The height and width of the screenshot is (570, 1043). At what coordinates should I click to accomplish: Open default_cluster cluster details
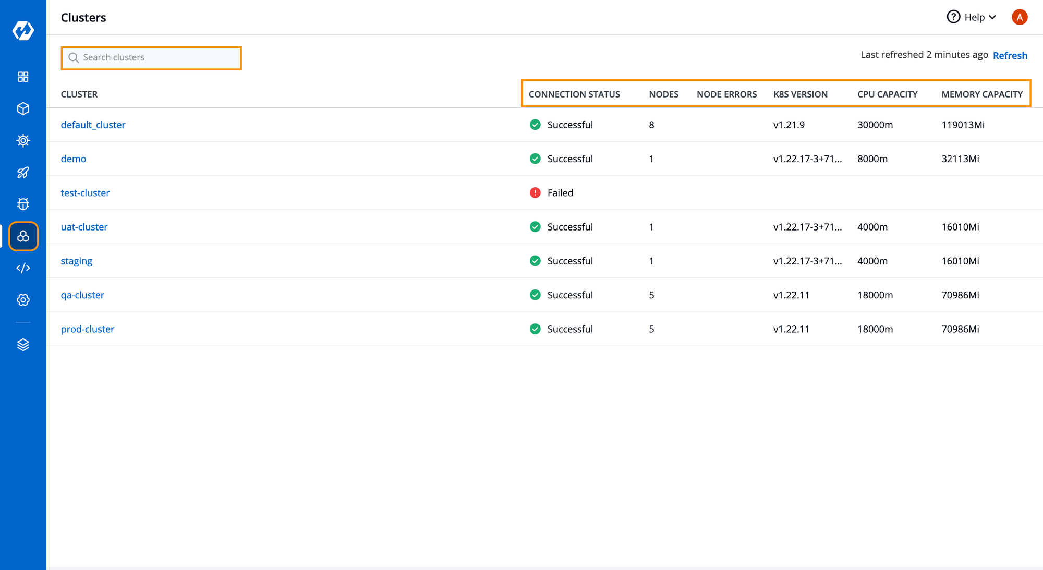coord(93,124)
